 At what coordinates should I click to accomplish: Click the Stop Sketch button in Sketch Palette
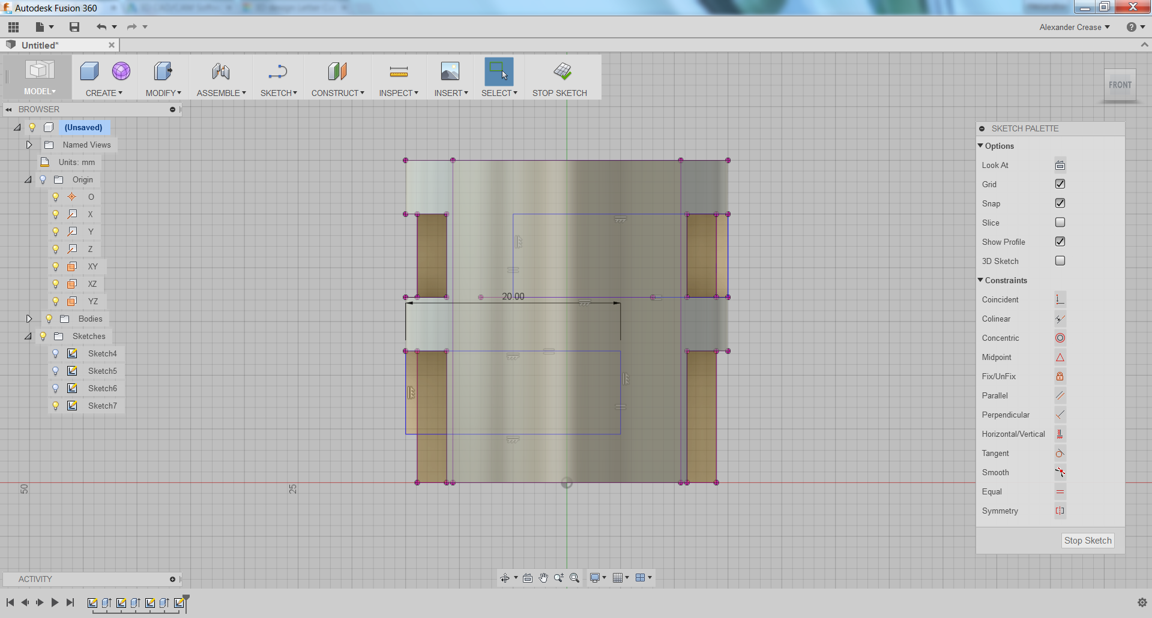[x=1088, y=540]
